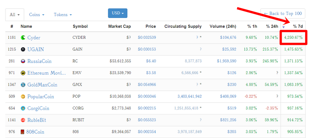The image size is (312, 138).
Task: Click Back to Top 100 button
Action: tap(283, 14)
